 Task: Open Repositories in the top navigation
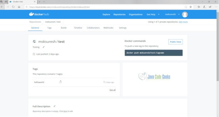click(x=119, y=14)
